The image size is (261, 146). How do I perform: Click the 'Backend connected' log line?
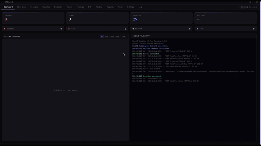[146, 54]
